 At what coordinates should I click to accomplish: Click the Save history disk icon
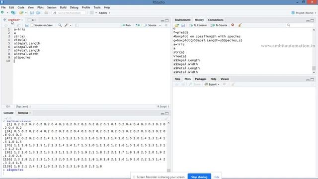[183, 25]
